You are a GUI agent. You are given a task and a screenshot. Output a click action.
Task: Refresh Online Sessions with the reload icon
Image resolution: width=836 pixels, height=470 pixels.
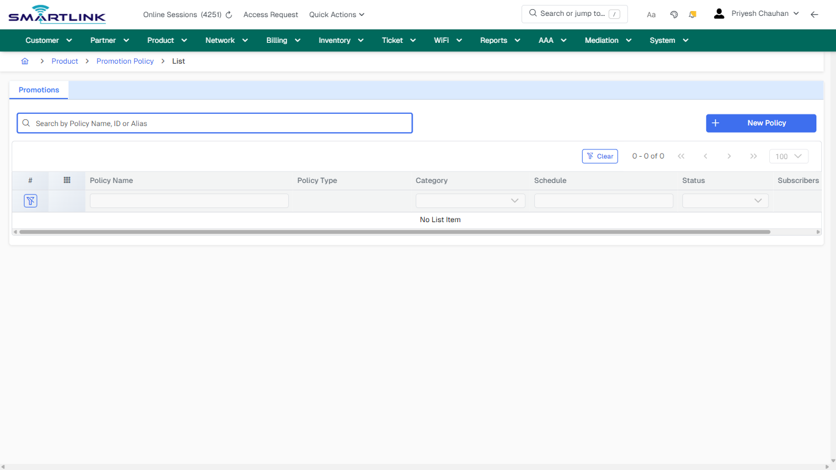(228, 14)
